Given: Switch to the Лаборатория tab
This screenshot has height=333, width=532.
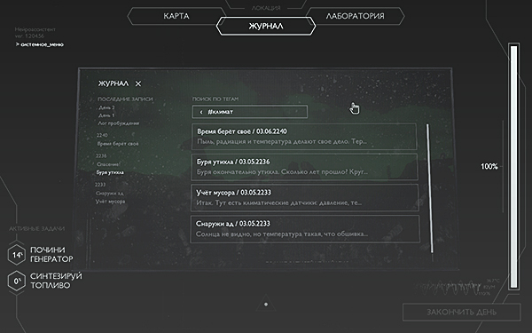Looking at the screenshot, I should click(355, 16).
